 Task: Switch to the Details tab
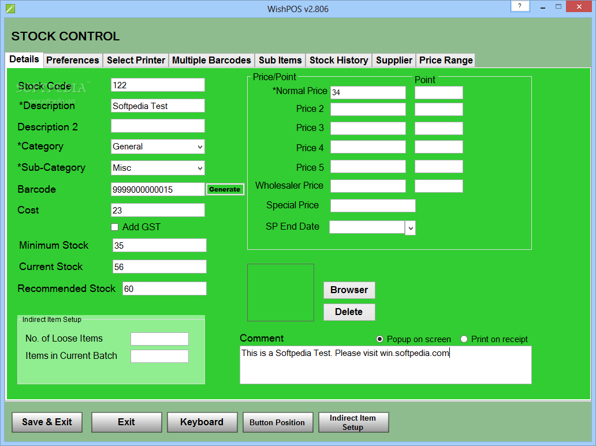coord(24,59)
